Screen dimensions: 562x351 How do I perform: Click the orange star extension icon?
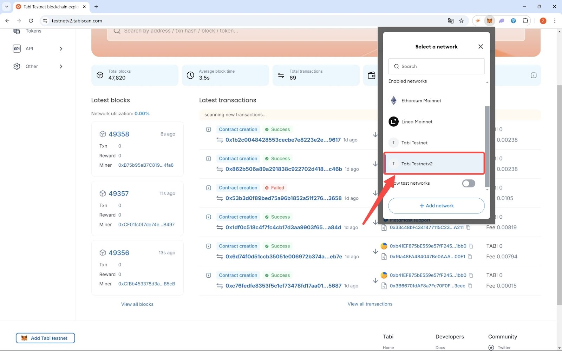coord(478,21)
